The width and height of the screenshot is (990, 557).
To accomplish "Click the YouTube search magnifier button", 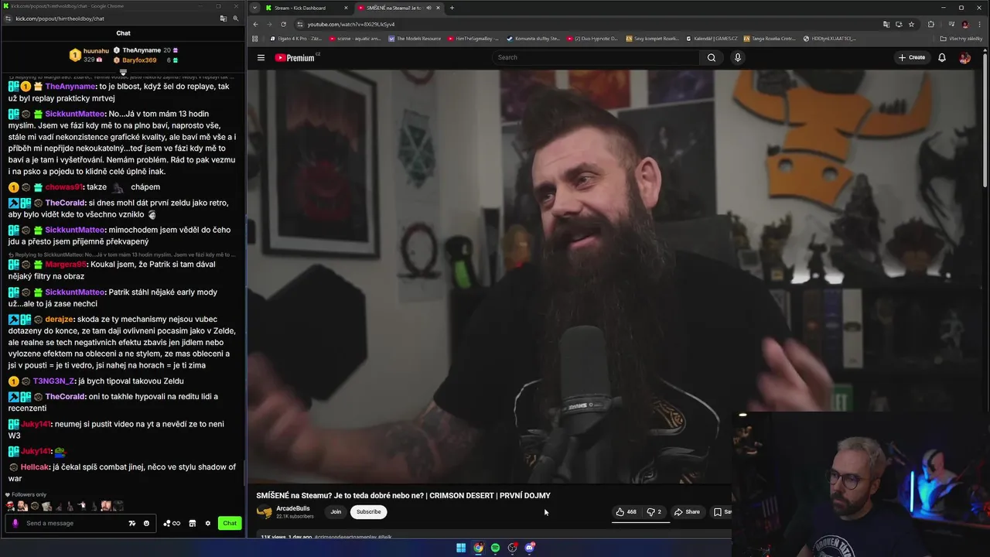I will 711,57.
